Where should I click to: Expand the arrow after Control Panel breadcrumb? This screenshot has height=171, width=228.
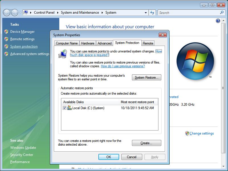(x=58, y=13)
